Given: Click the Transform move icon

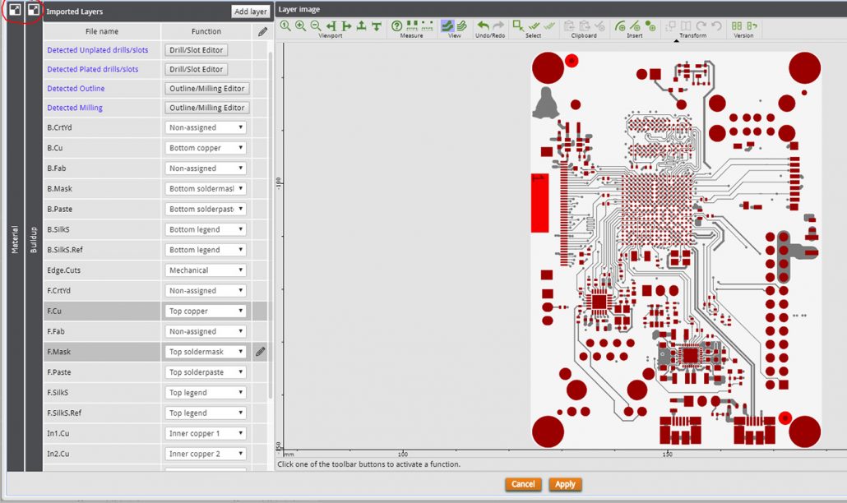Looking at the screenshot, I should [x=671, y=26].
